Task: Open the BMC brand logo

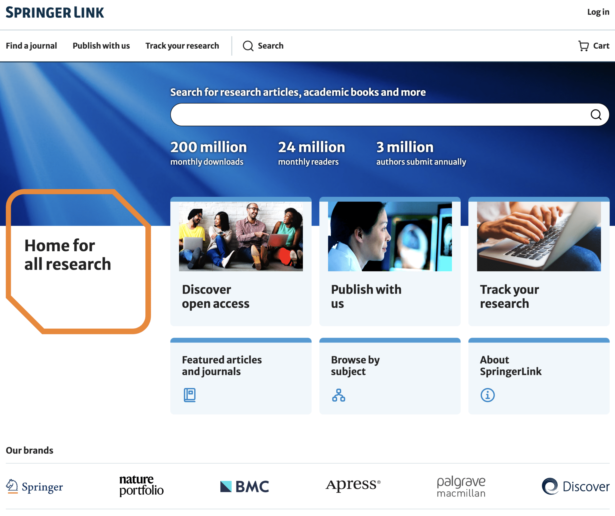Action: click(244, 486)
